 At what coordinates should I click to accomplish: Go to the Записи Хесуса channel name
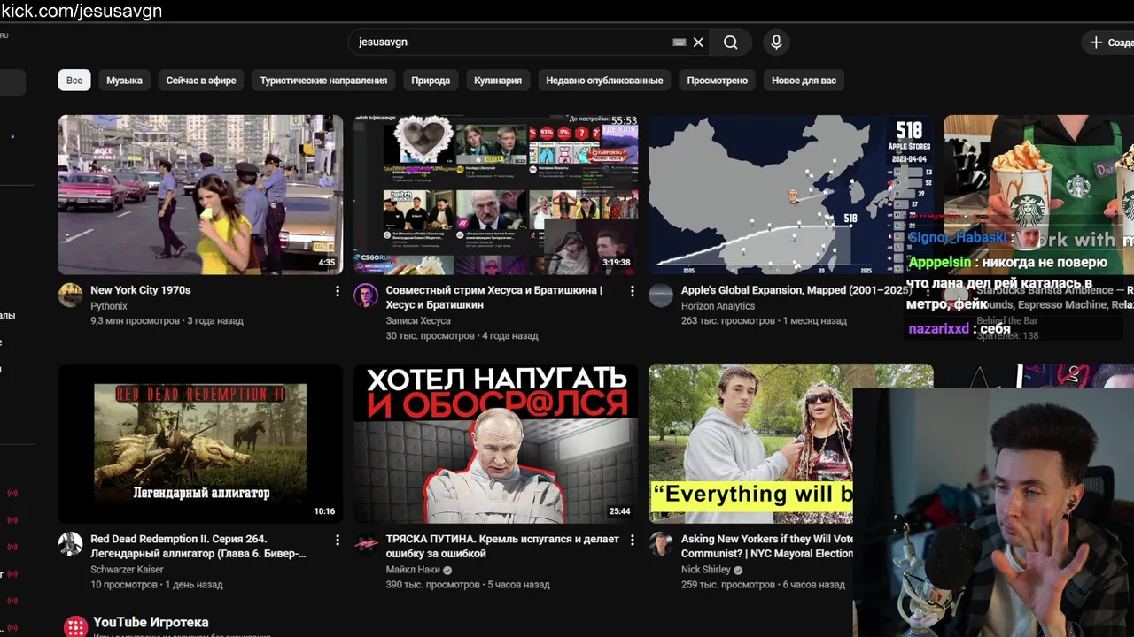point(418,321)
